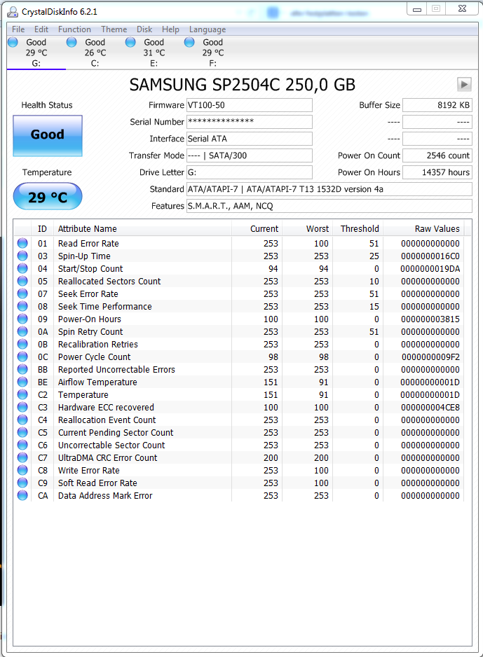
Task: Click status icon for Uncorrectable Sector Count
Action: 22,445
